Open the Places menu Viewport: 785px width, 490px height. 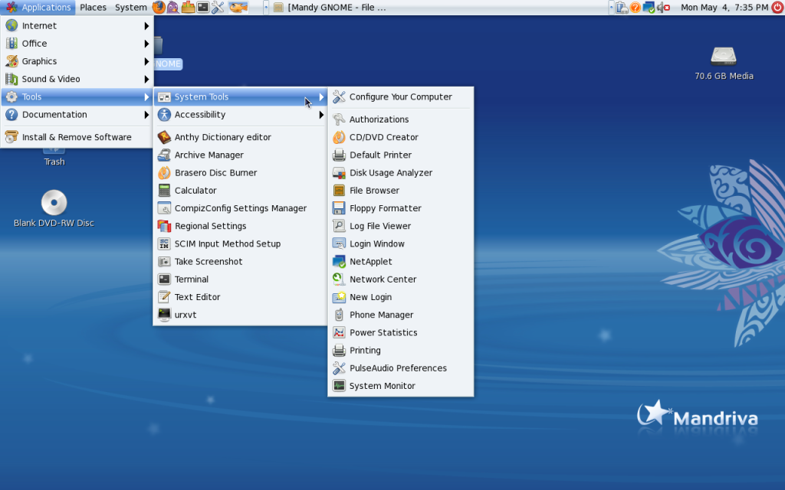93,8
